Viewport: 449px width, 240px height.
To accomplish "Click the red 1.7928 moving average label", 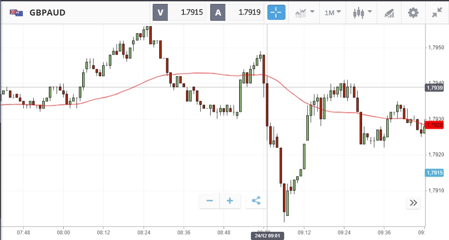I will pyautogui.click(x=434, y=125).
